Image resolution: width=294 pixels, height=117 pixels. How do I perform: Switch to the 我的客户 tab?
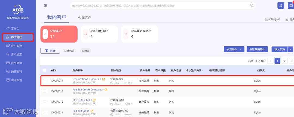point(57,18)
